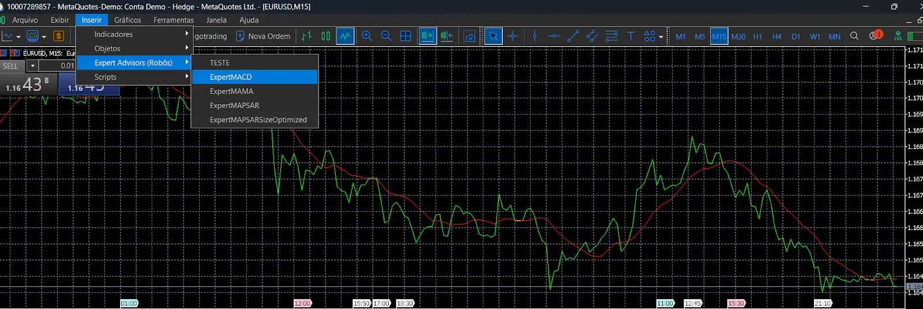Switch timeframe to H4
The width and height of the screenshot is (923, 309).
tap(776, 36)
